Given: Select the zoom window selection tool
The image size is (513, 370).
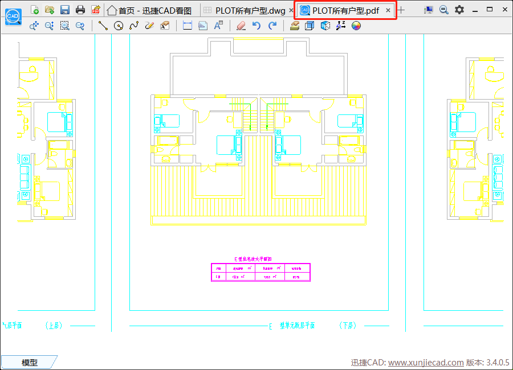Looking at the screenshot, I should tap(65, 26).
